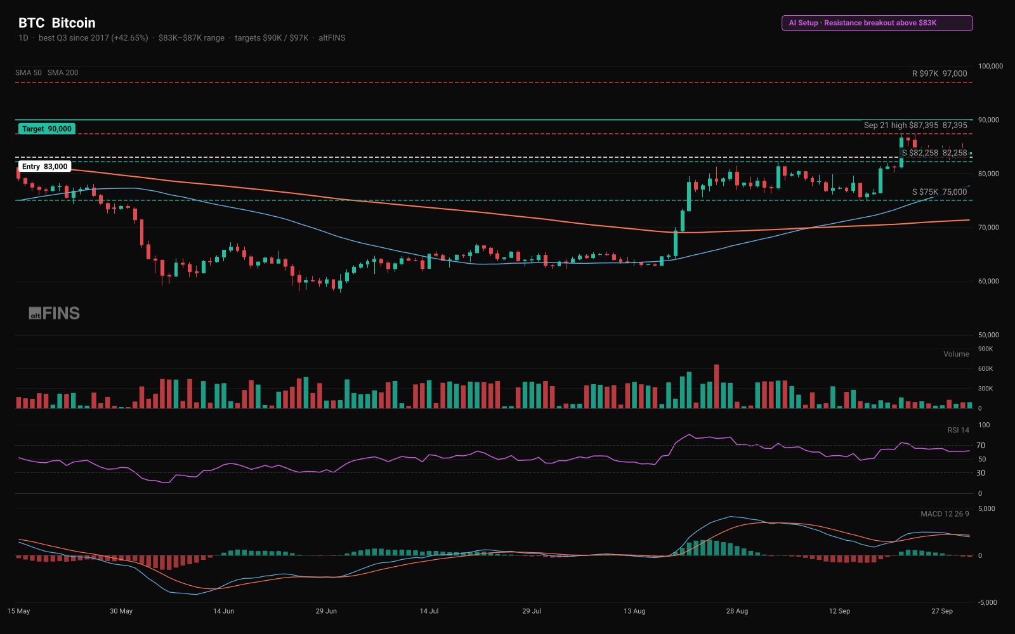Select the Entry 83,000 price label
1015x634 pixels.
(x=44, y=167)
